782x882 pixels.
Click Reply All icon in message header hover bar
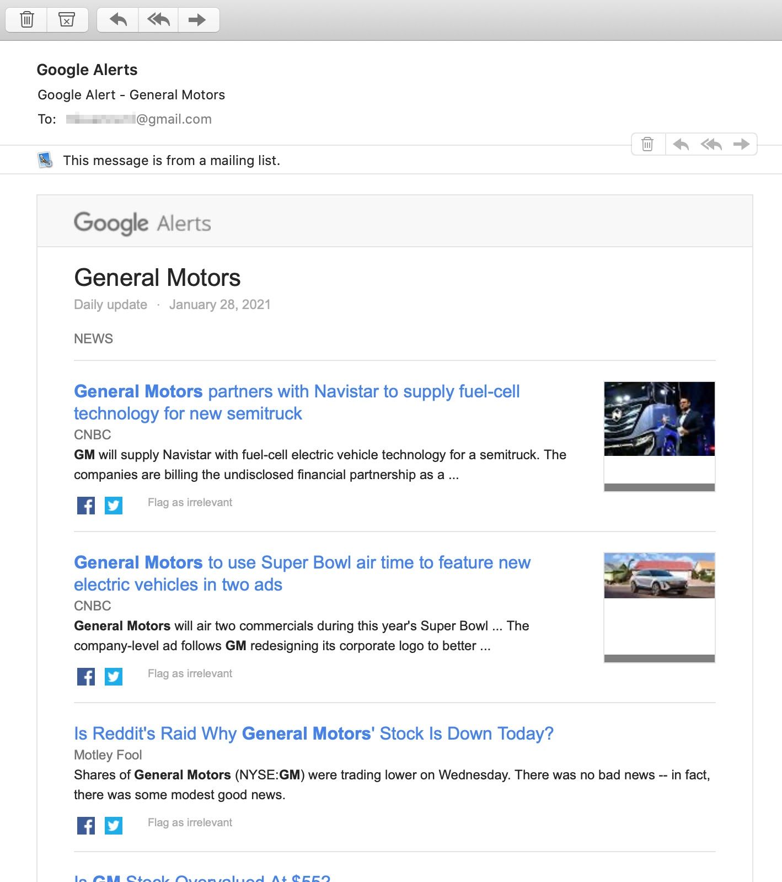point(711,144)
